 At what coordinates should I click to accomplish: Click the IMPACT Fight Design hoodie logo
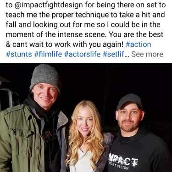(123, 161)
